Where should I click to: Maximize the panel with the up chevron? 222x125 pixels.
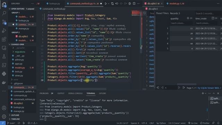click(214, 93)
